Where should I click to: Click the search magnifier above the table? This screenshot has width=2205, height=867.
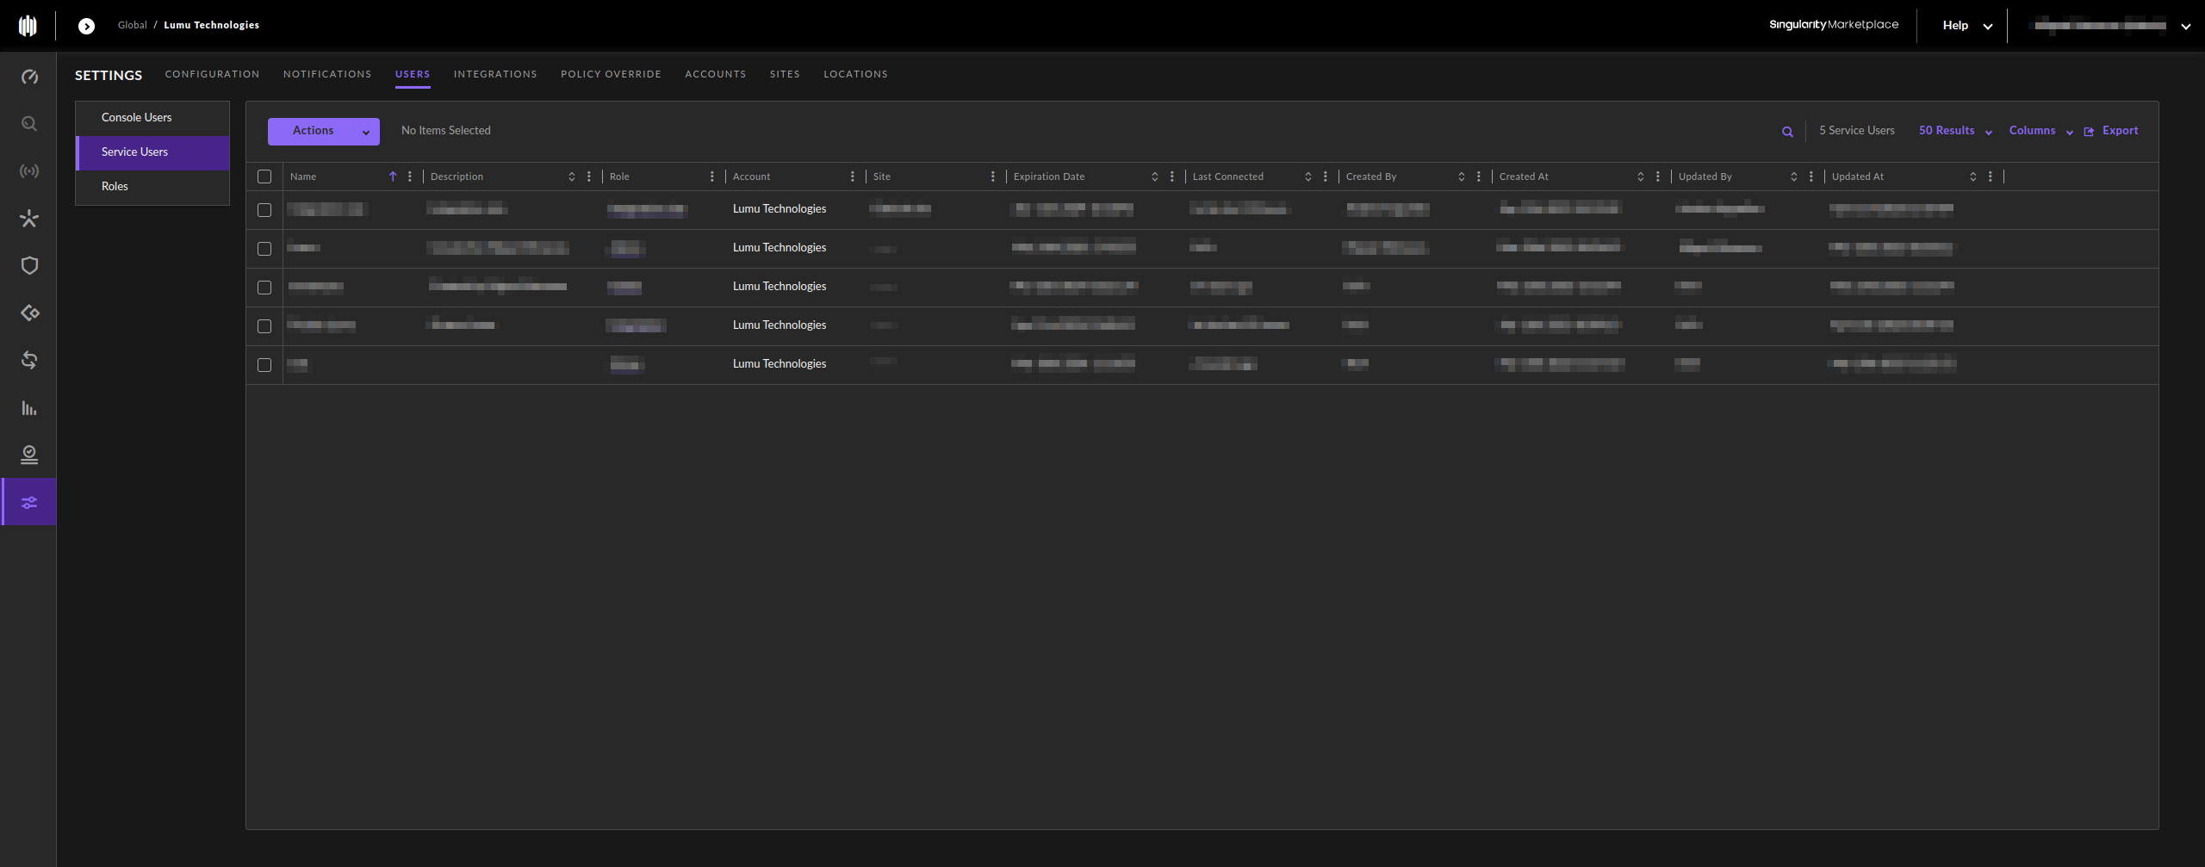pos(1787,132)
